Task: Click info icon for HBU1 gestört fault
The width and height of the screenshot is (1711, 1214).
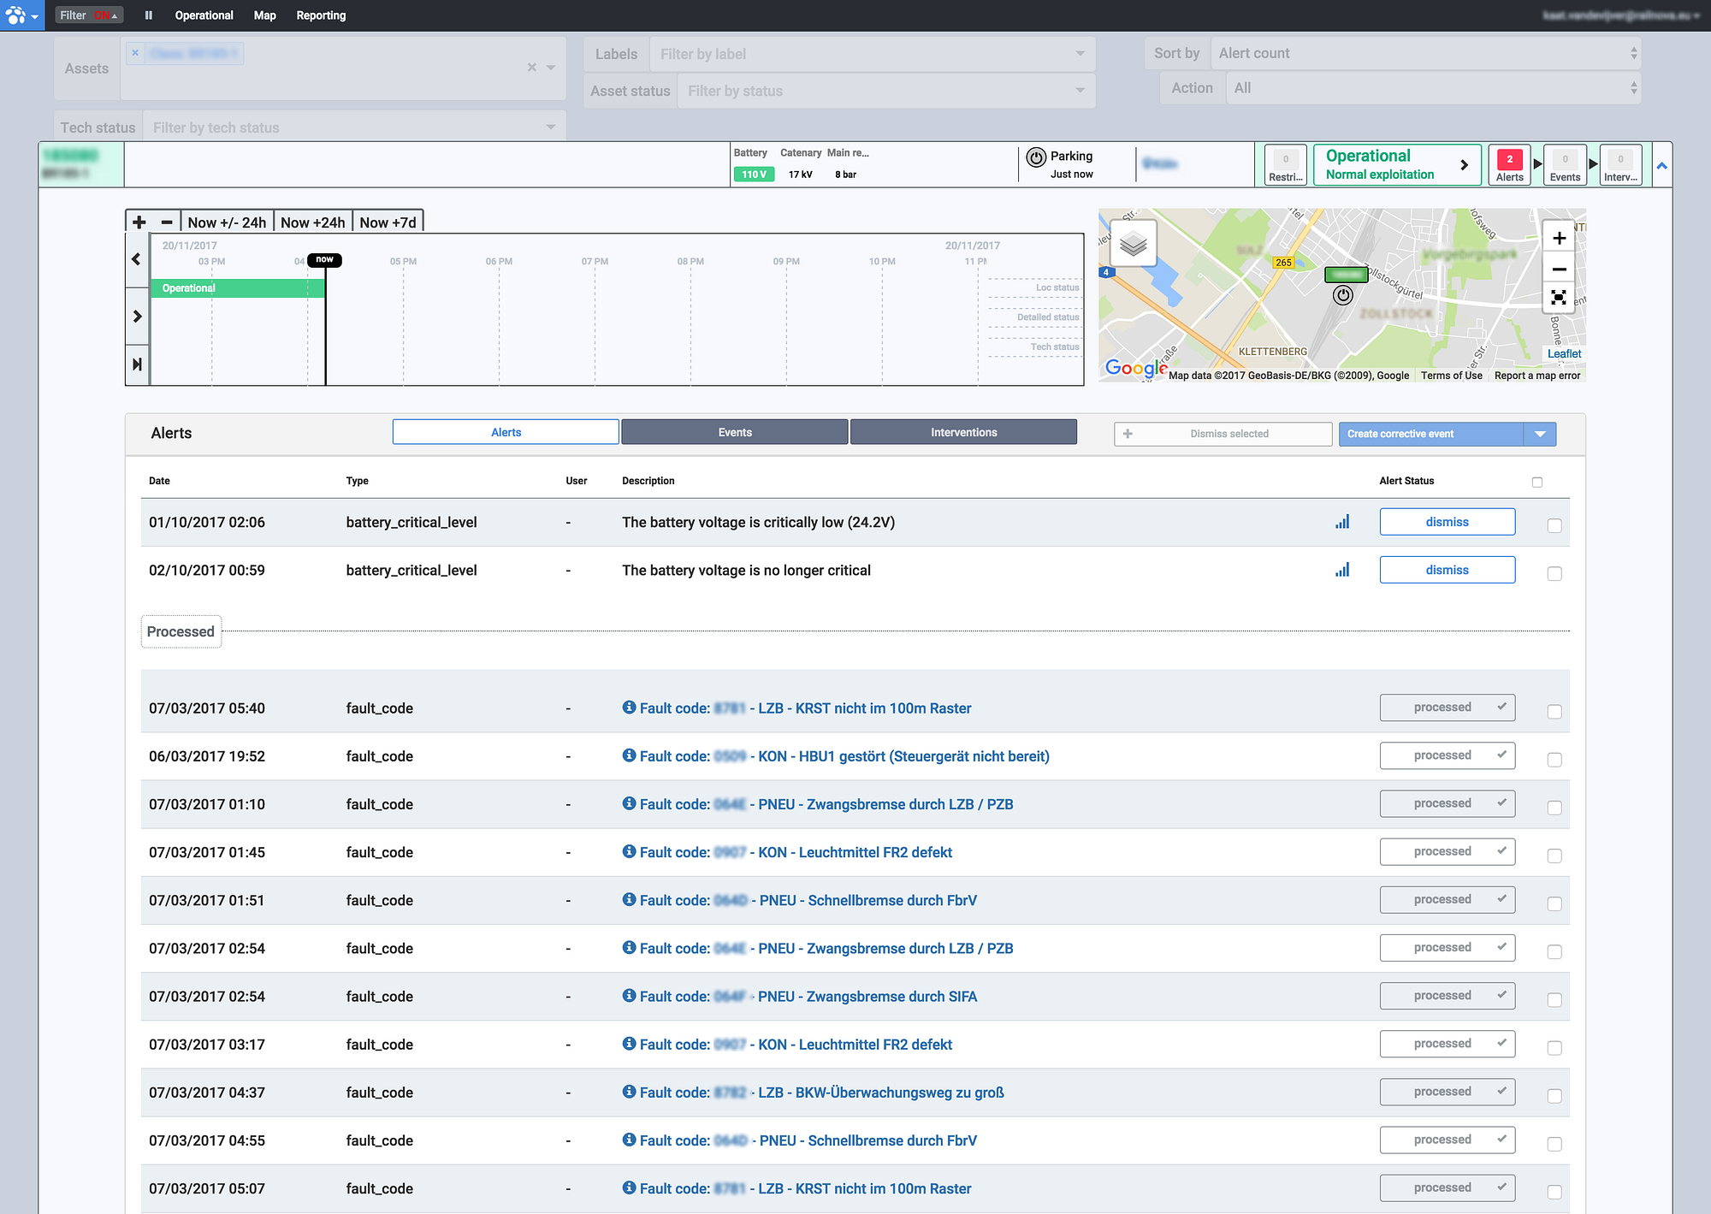Action: (x=629, y=755)
